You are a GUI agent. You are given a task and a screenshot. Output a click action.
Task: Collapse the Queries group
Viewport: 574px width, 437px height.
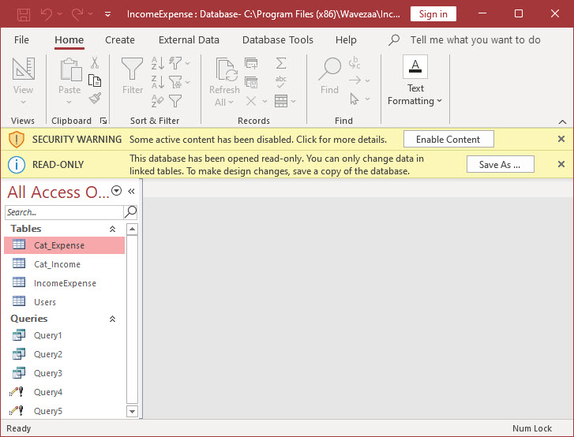pyautogui.click(x=112, y=319)
